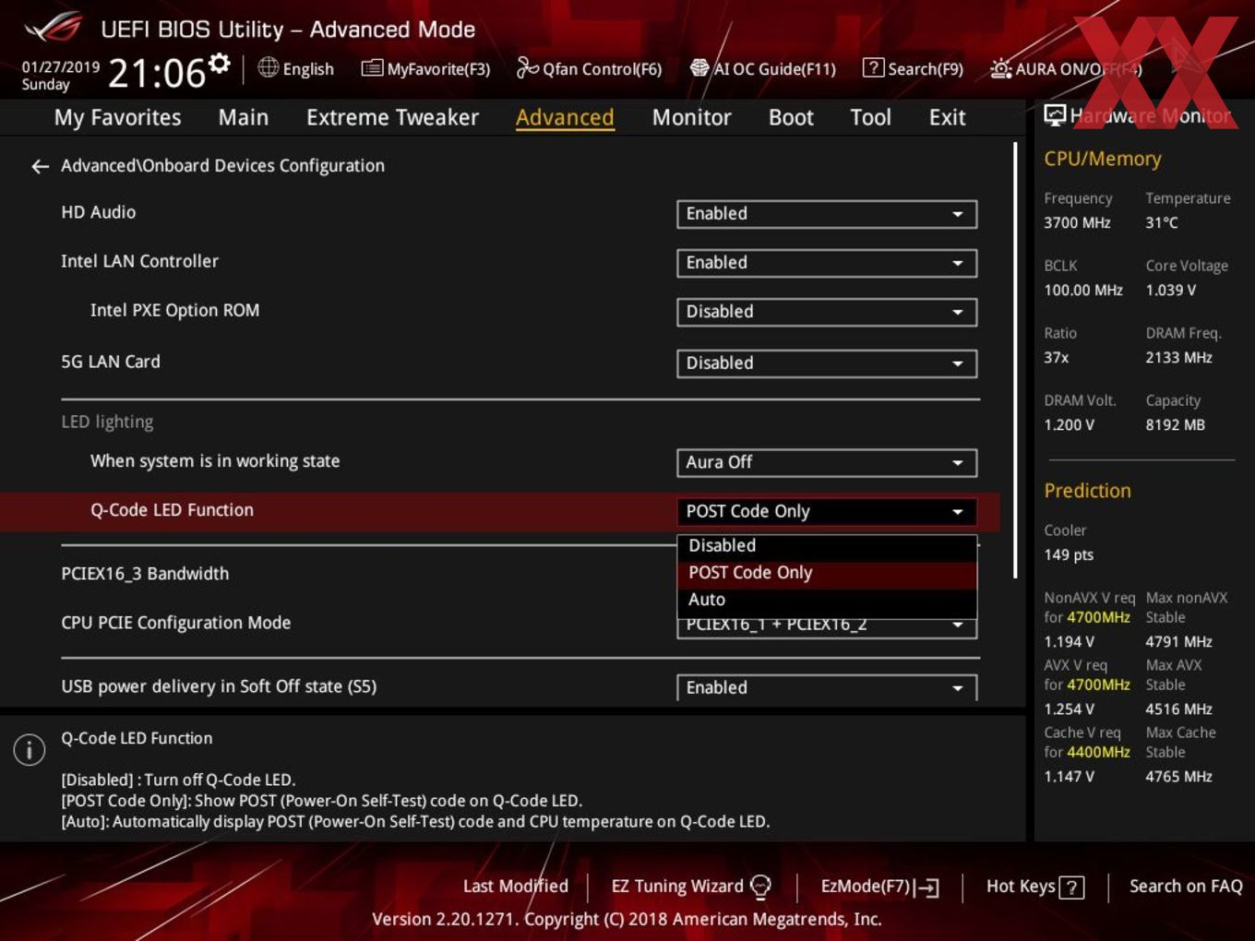Click the Search question mark icon

point(872,68)
